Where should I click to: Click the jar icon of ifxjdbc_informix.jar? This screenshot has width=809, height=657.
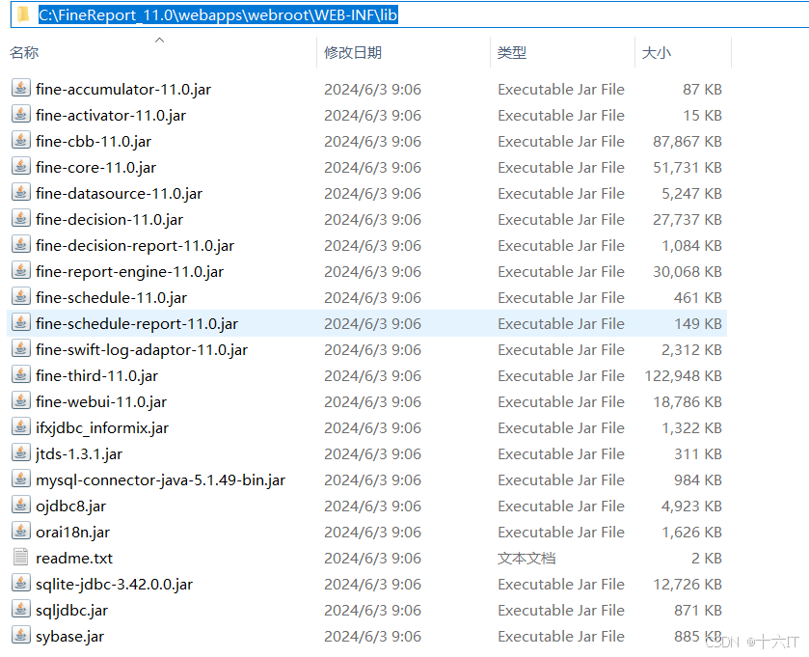[x=20, y=426]
